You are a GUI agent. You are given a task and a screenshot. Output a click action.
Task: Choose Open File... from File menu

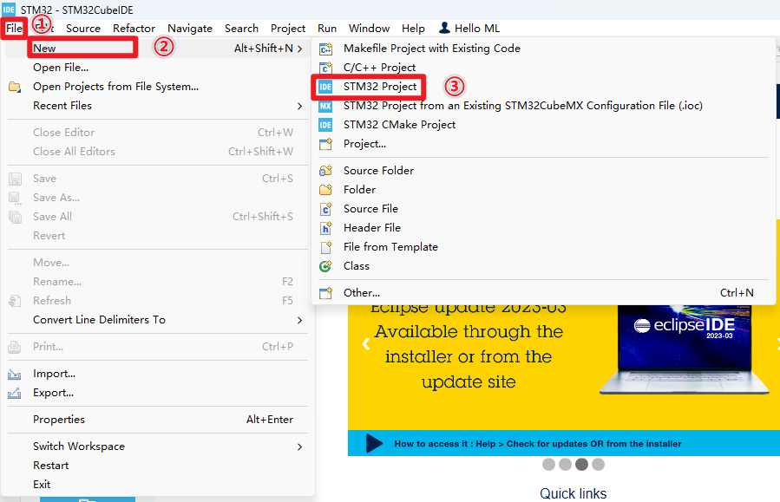tap(159, 67)
